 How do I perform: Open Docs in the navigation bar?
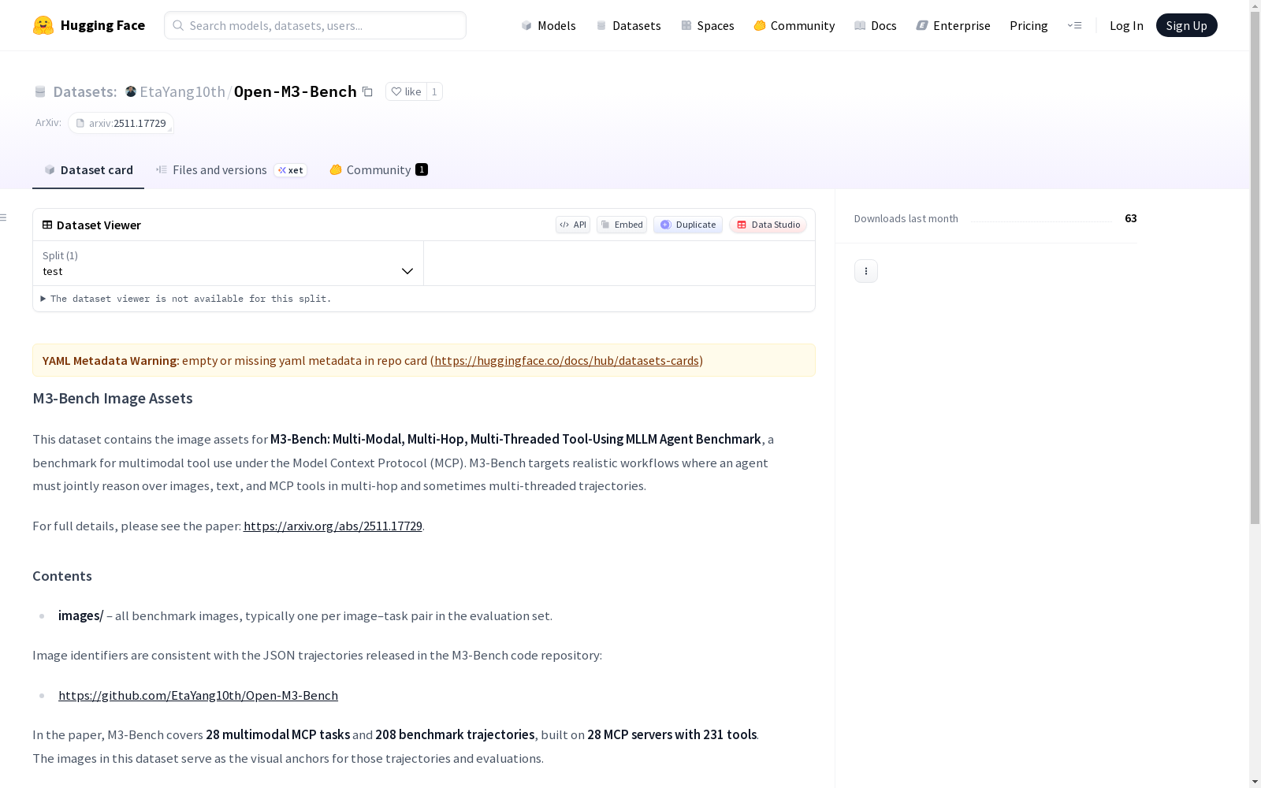876,25
